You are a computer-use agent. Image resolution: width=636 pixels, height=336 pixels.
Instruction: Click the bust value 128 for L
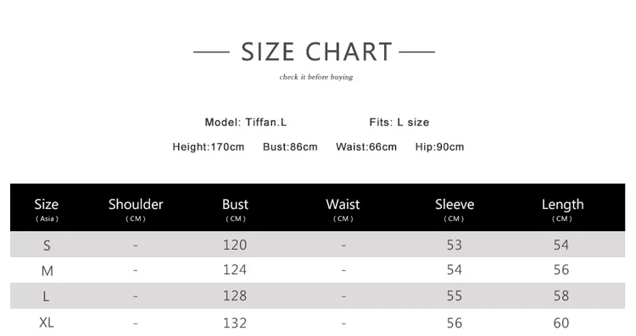235,296
